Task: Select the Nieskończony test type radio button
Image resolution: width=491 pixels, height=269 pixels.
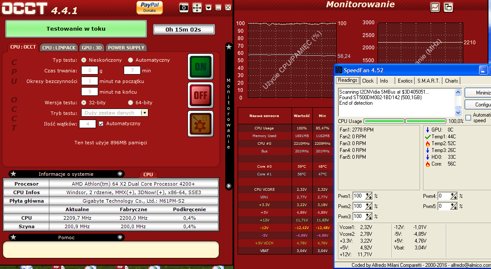Action: click(84, 60)
